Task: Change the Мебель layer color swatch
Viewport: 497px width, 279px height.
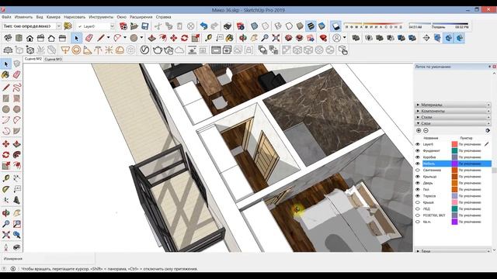Action: (x=454, y=164)
